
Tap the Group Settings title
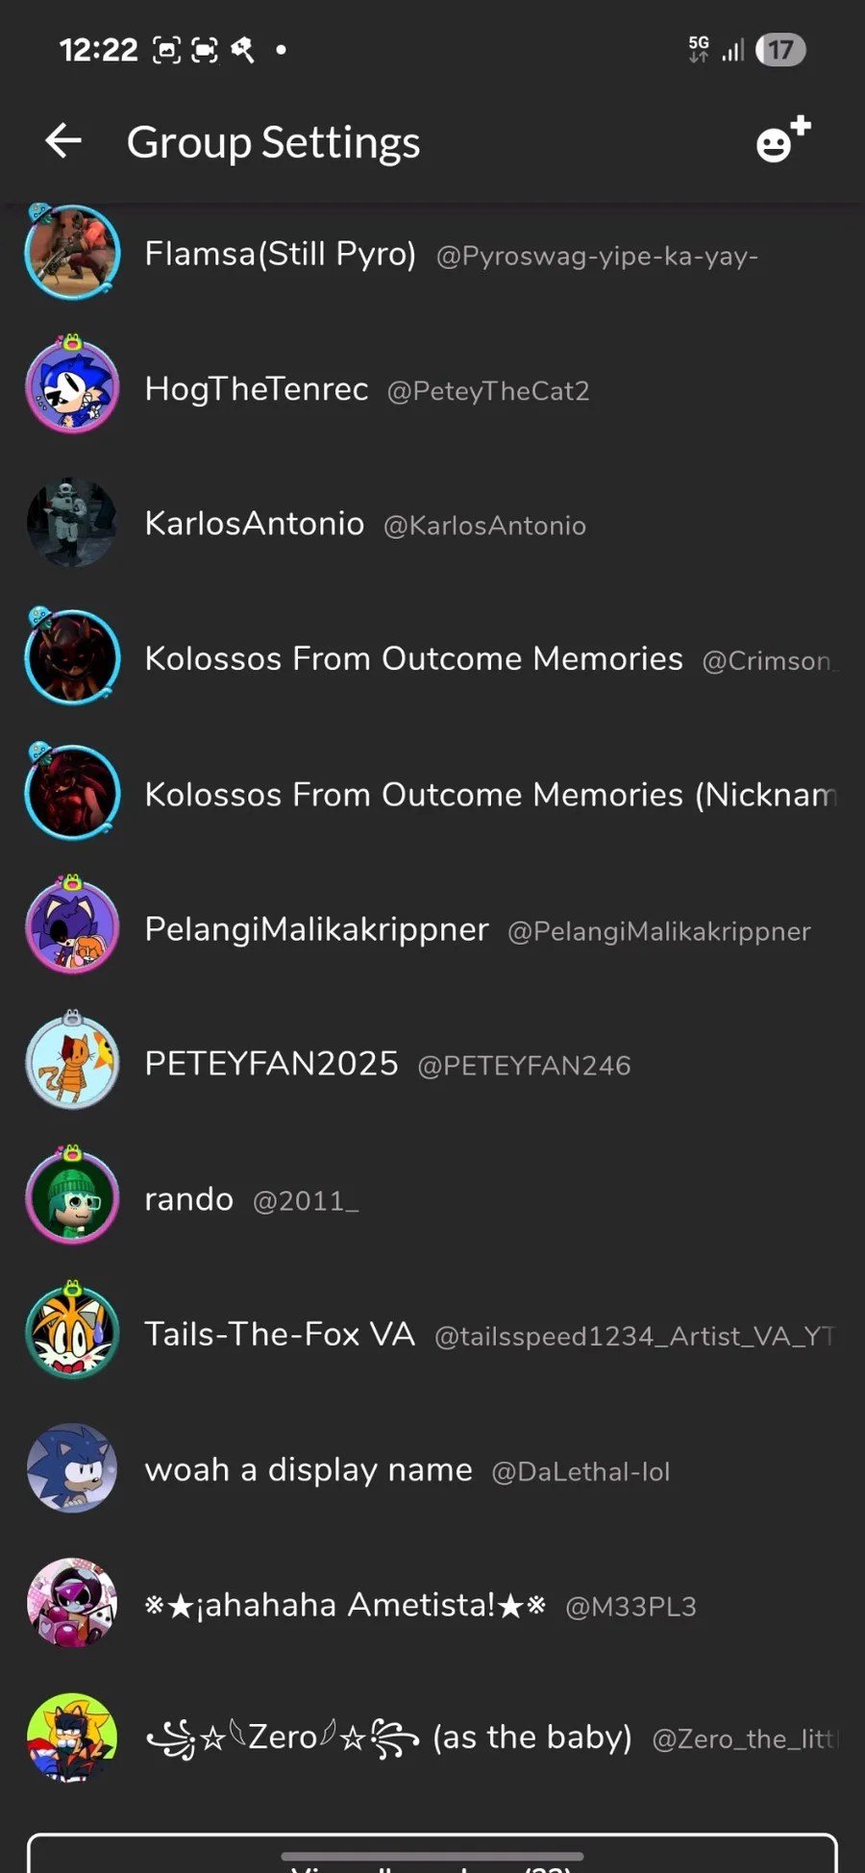click(x=273, y=142)
